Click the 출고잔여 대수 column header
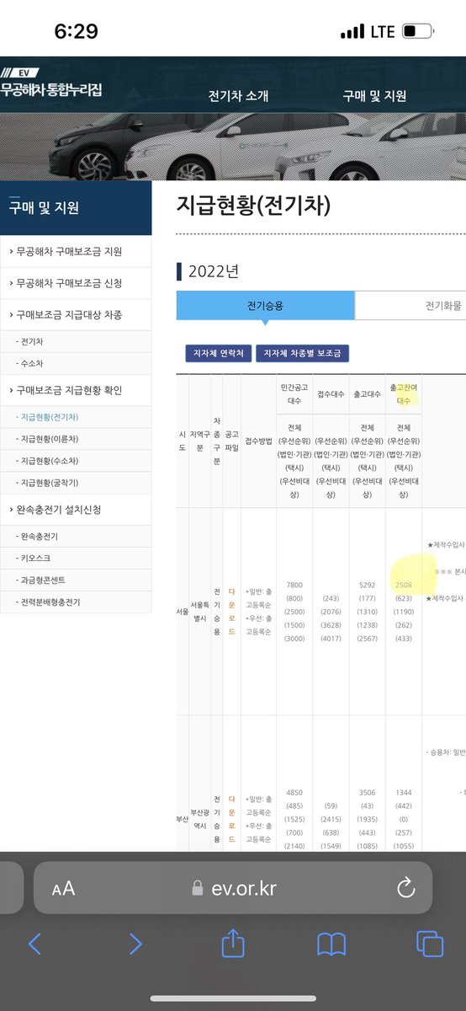Viewport: 466px width, 1011px height. [405, 393]
